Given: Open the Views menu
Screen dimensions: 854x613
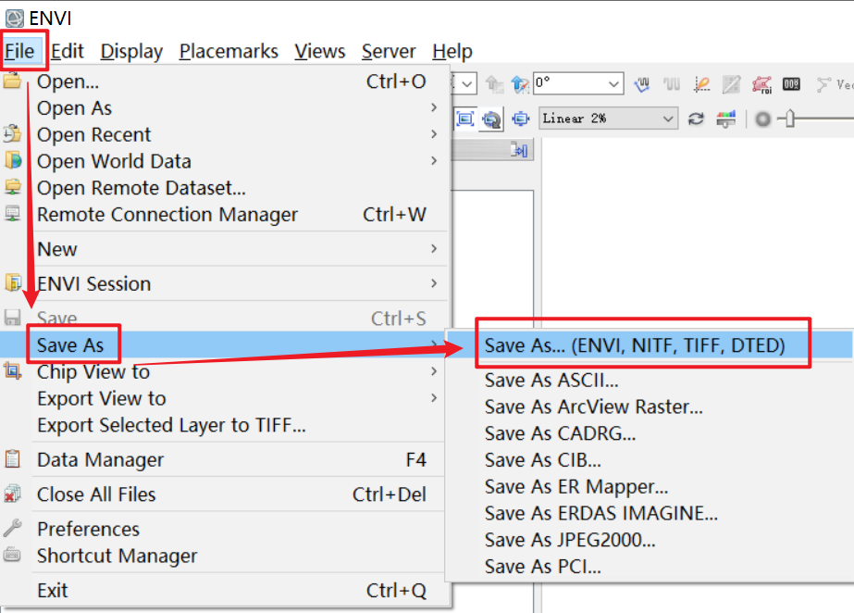Looking at the screenshot, I should (320, 51).
